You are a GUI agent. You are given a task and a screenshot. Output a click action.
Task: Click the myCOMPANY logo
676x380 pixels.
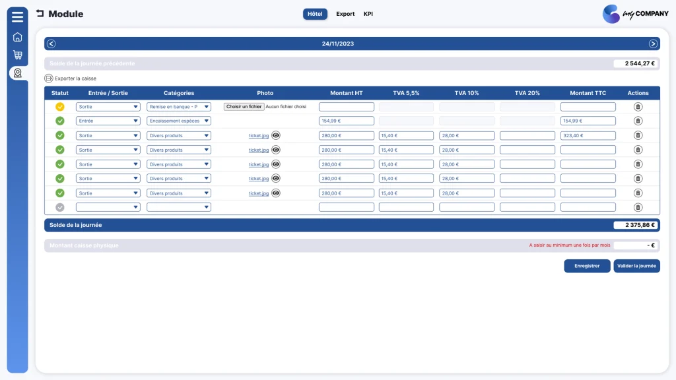636,14
